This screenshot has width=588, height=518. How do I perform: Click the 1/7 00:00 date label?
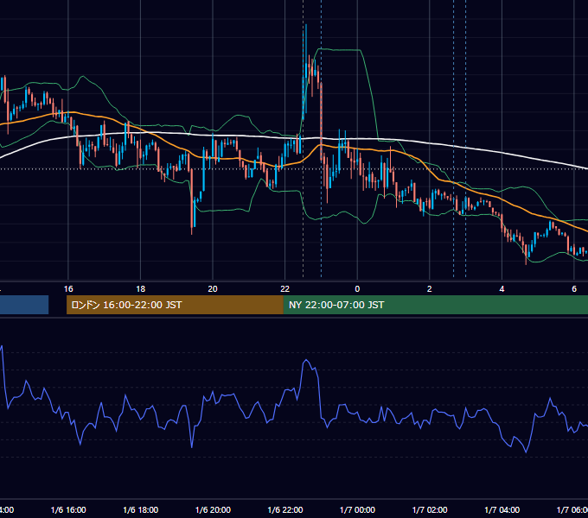[x=357, y=509]
